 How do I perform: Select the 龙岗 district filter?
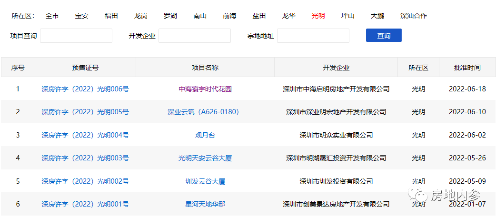tap(140, 16)
